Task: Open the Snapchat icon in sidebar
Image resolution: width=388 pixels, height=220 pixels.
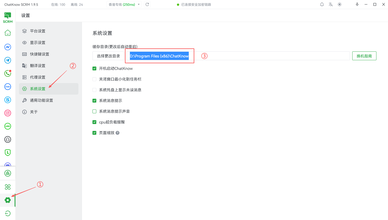Action: [8, 139]
